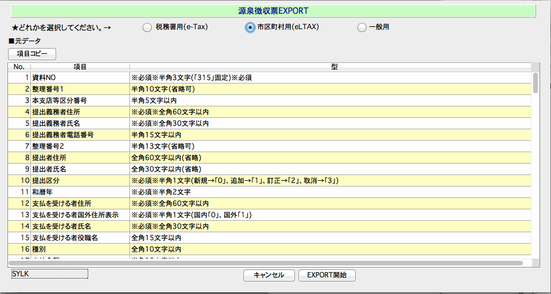Click the No. column header

[19, 67]
